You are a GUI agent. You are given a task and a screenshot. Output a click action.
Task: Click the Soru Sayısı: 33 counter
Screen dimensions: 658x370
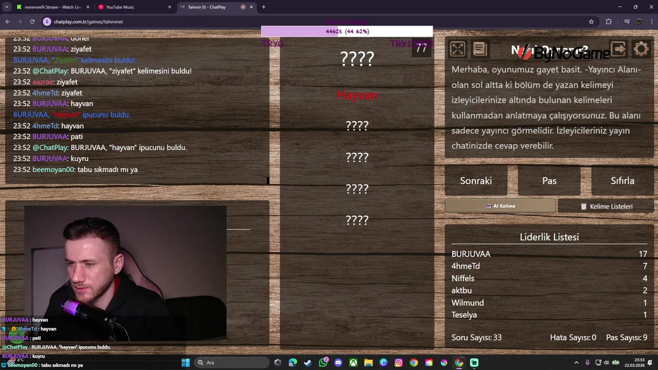pos(477,338)
